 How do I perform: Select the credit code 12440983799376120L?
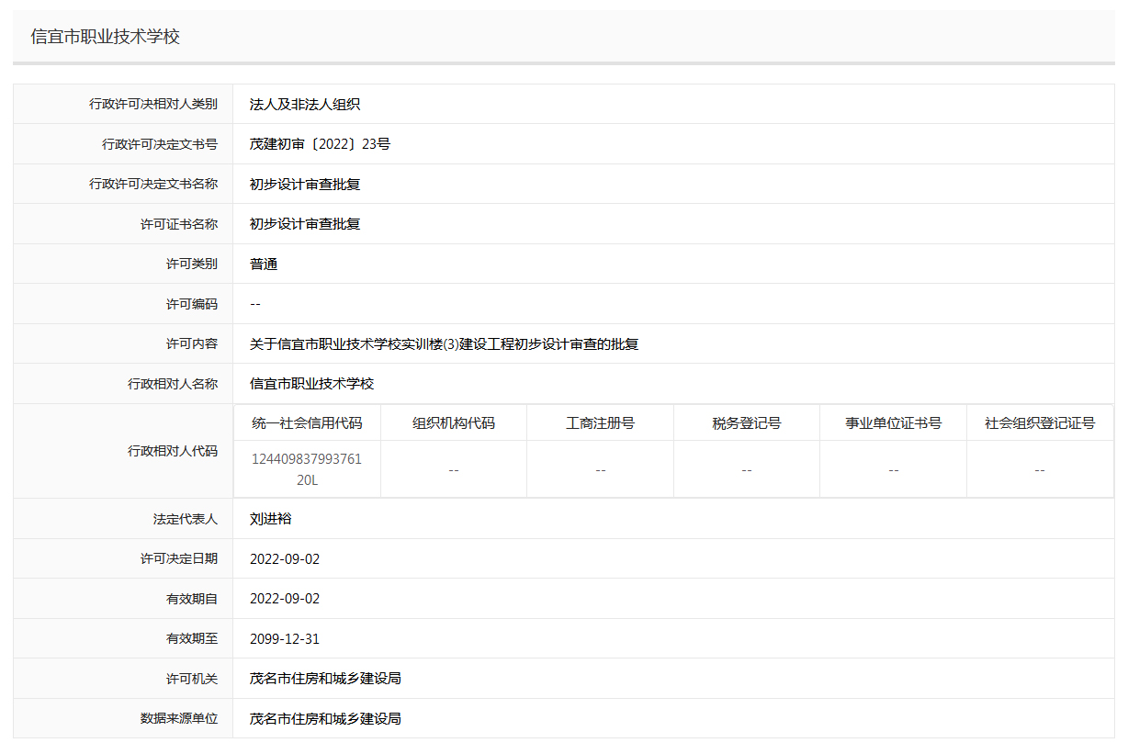point(307,469)
